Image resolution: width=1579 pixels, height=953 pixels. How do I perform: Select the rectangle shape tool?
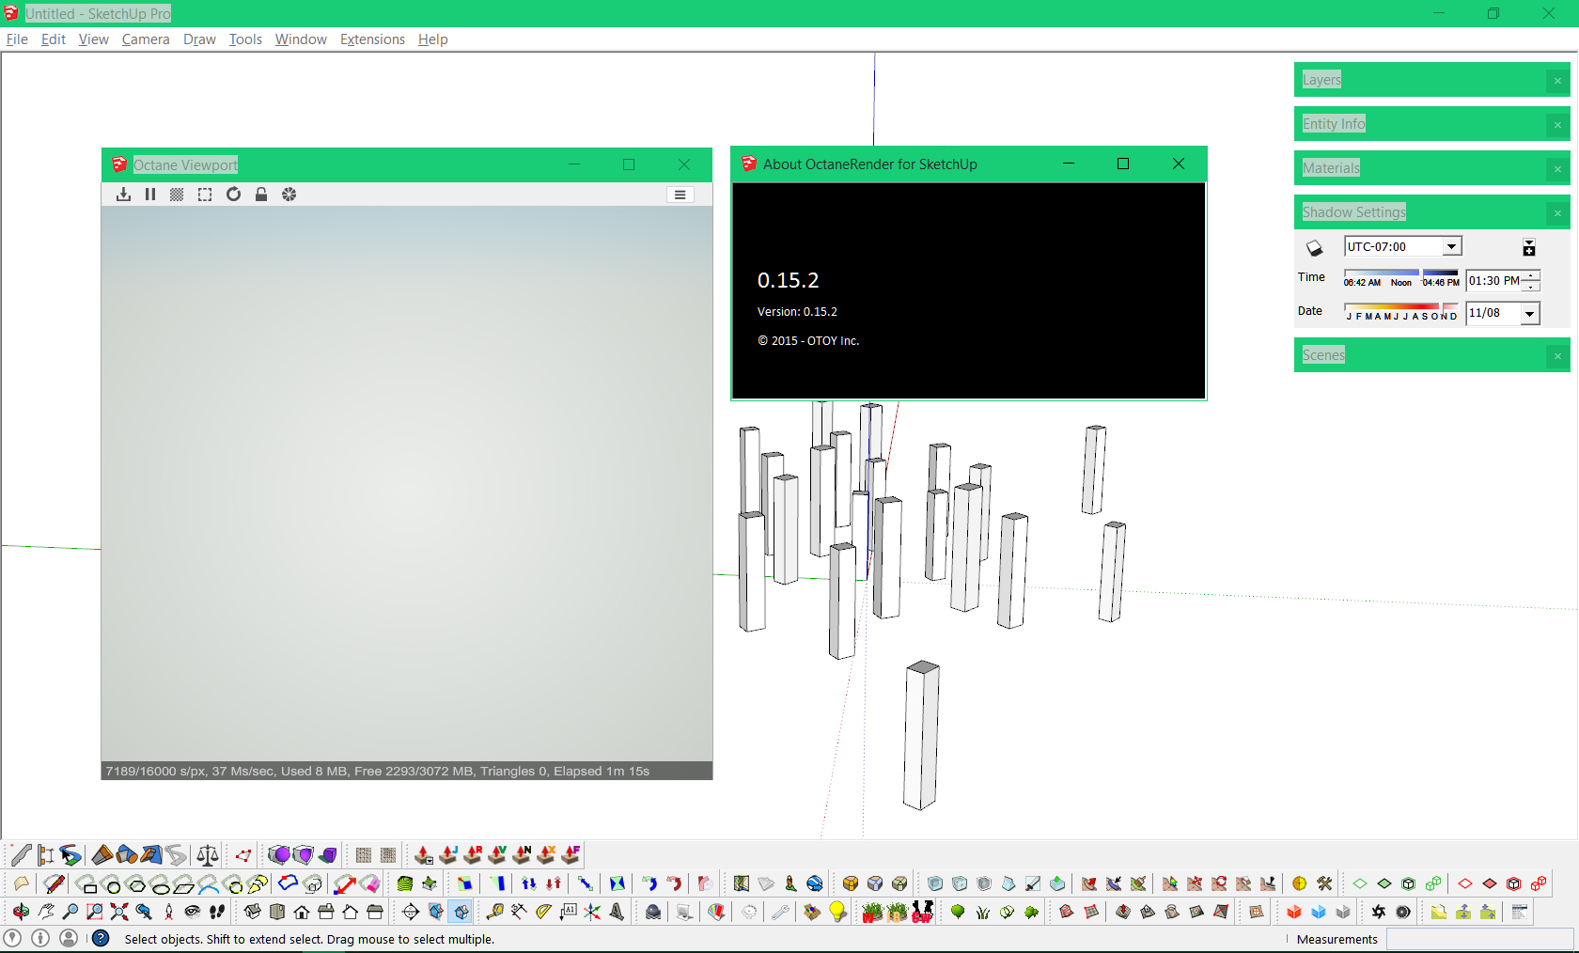pyautogui.click(x=88, y=884)
